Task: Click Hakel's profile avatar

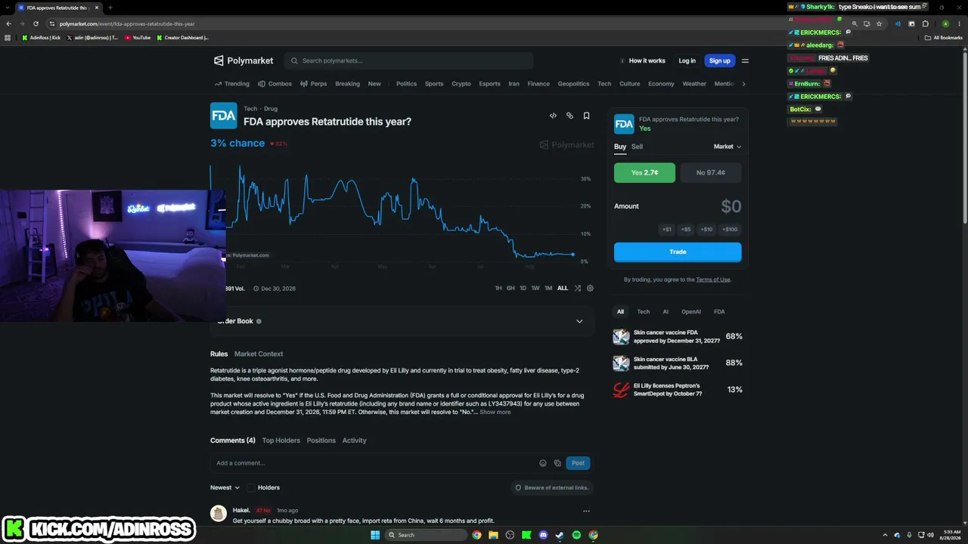Action: pyautogui.click(x=219, y=514)
